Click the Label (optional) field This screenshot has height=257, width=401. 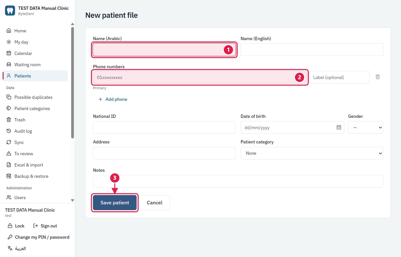(339, 77)
